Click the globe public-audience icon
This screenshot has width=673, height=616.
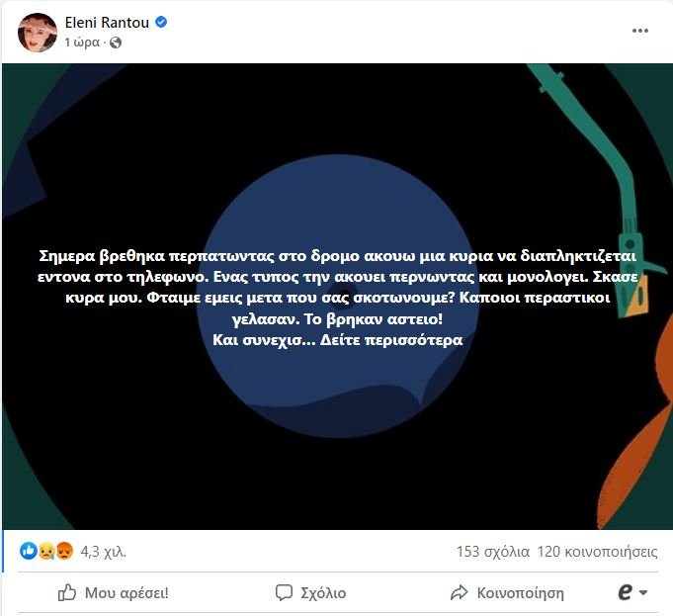pyautogui.click(x=116, y=43)
